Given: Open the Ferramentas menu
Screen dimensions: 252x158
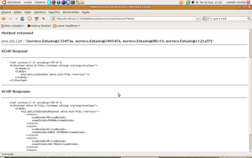Looking at the screenshot, I should (71, 12).
